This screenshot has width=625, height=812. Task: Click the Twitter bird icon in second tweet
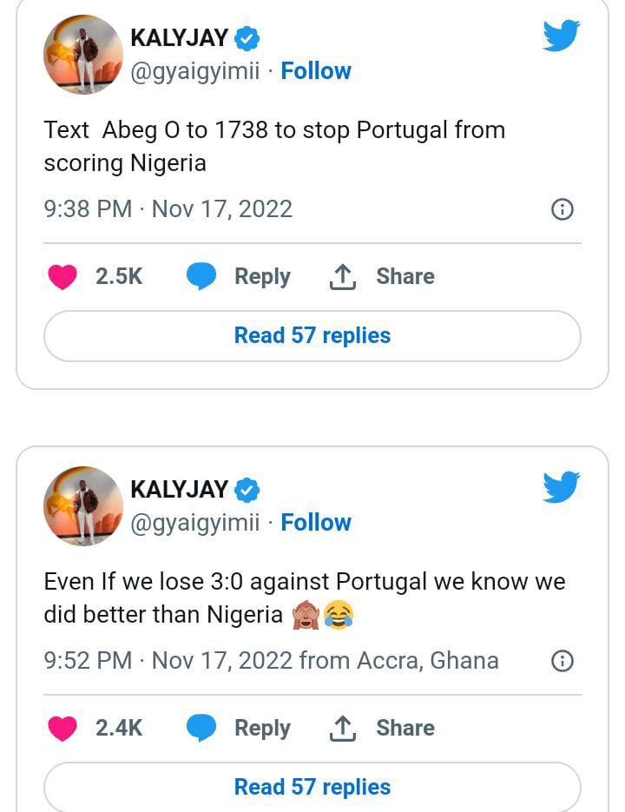coord(561,487)
